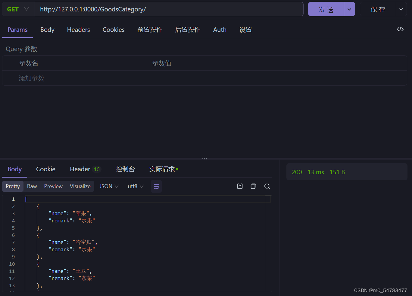This screenshot has width=412, height=296.
Task: Switch to Raw response view
Action: coord(32,186)
